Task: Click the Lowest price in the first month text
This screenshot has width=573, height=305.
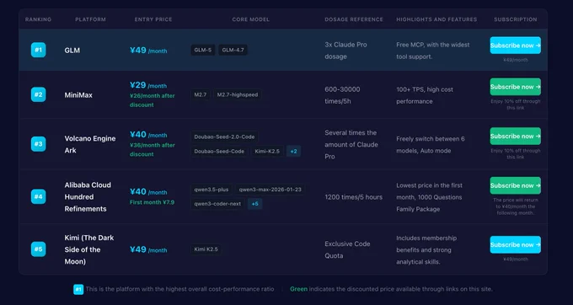Action: 430,197
